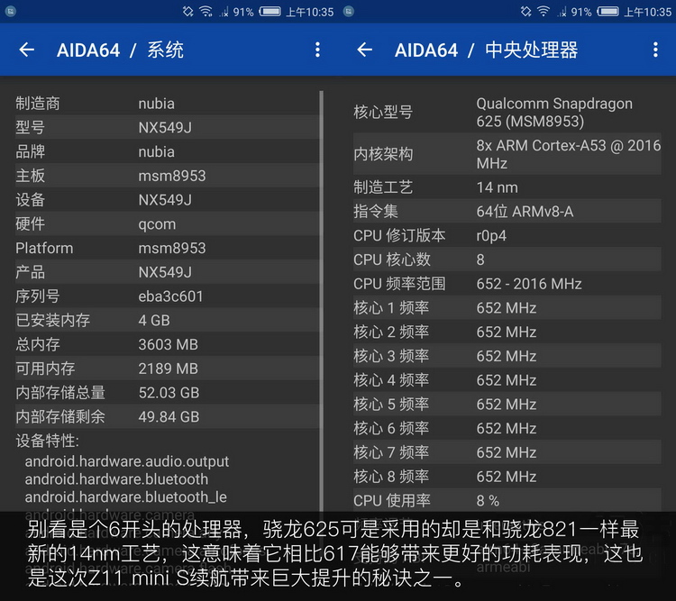Select the 核心 6 频率 row
This screenshot has width=676, height=601.
pyautogui.click(x=507, y=429)
